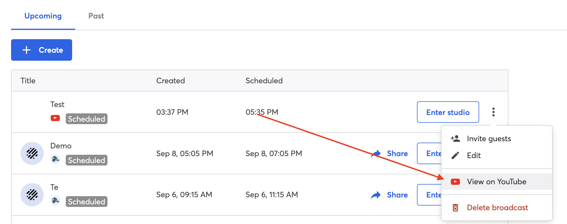Click the duck destination icon under Demo
567x224 pixels.
55,159
